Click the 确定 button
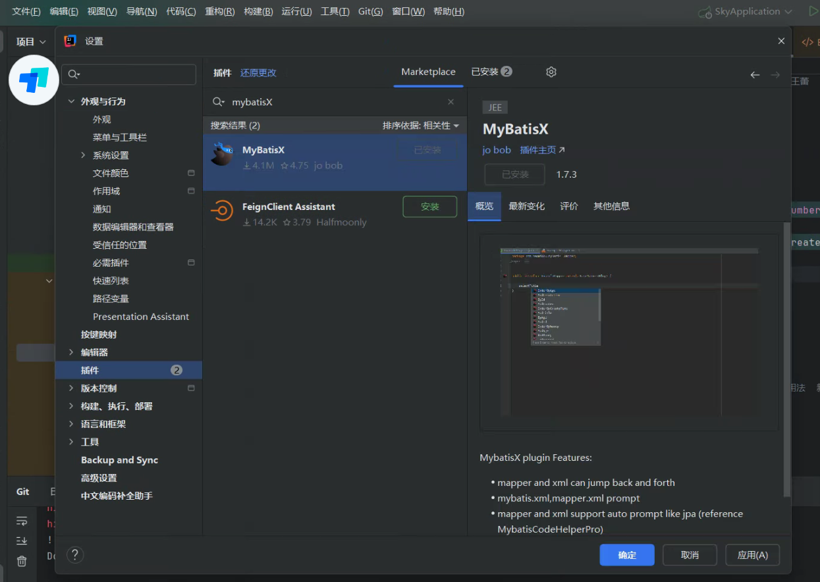The width and height of the screenshot is (820, 582). (627, 555)
